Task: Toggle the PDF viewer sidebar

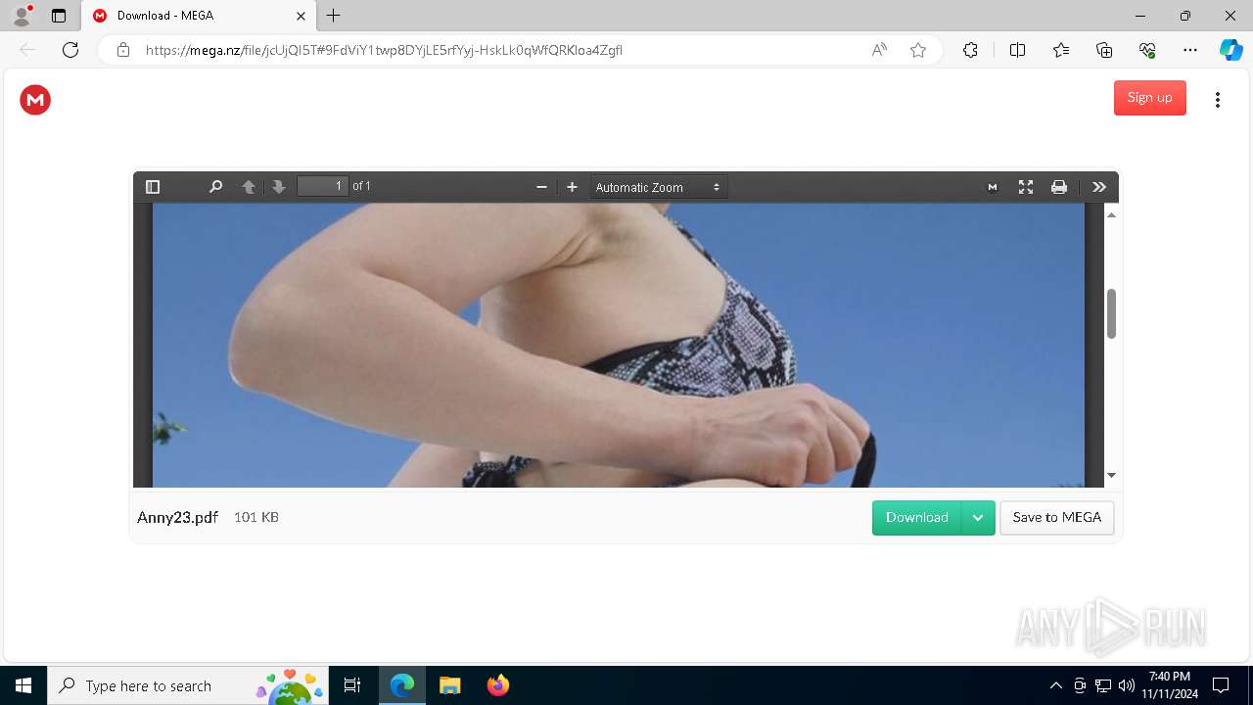Action: (153, 187)
